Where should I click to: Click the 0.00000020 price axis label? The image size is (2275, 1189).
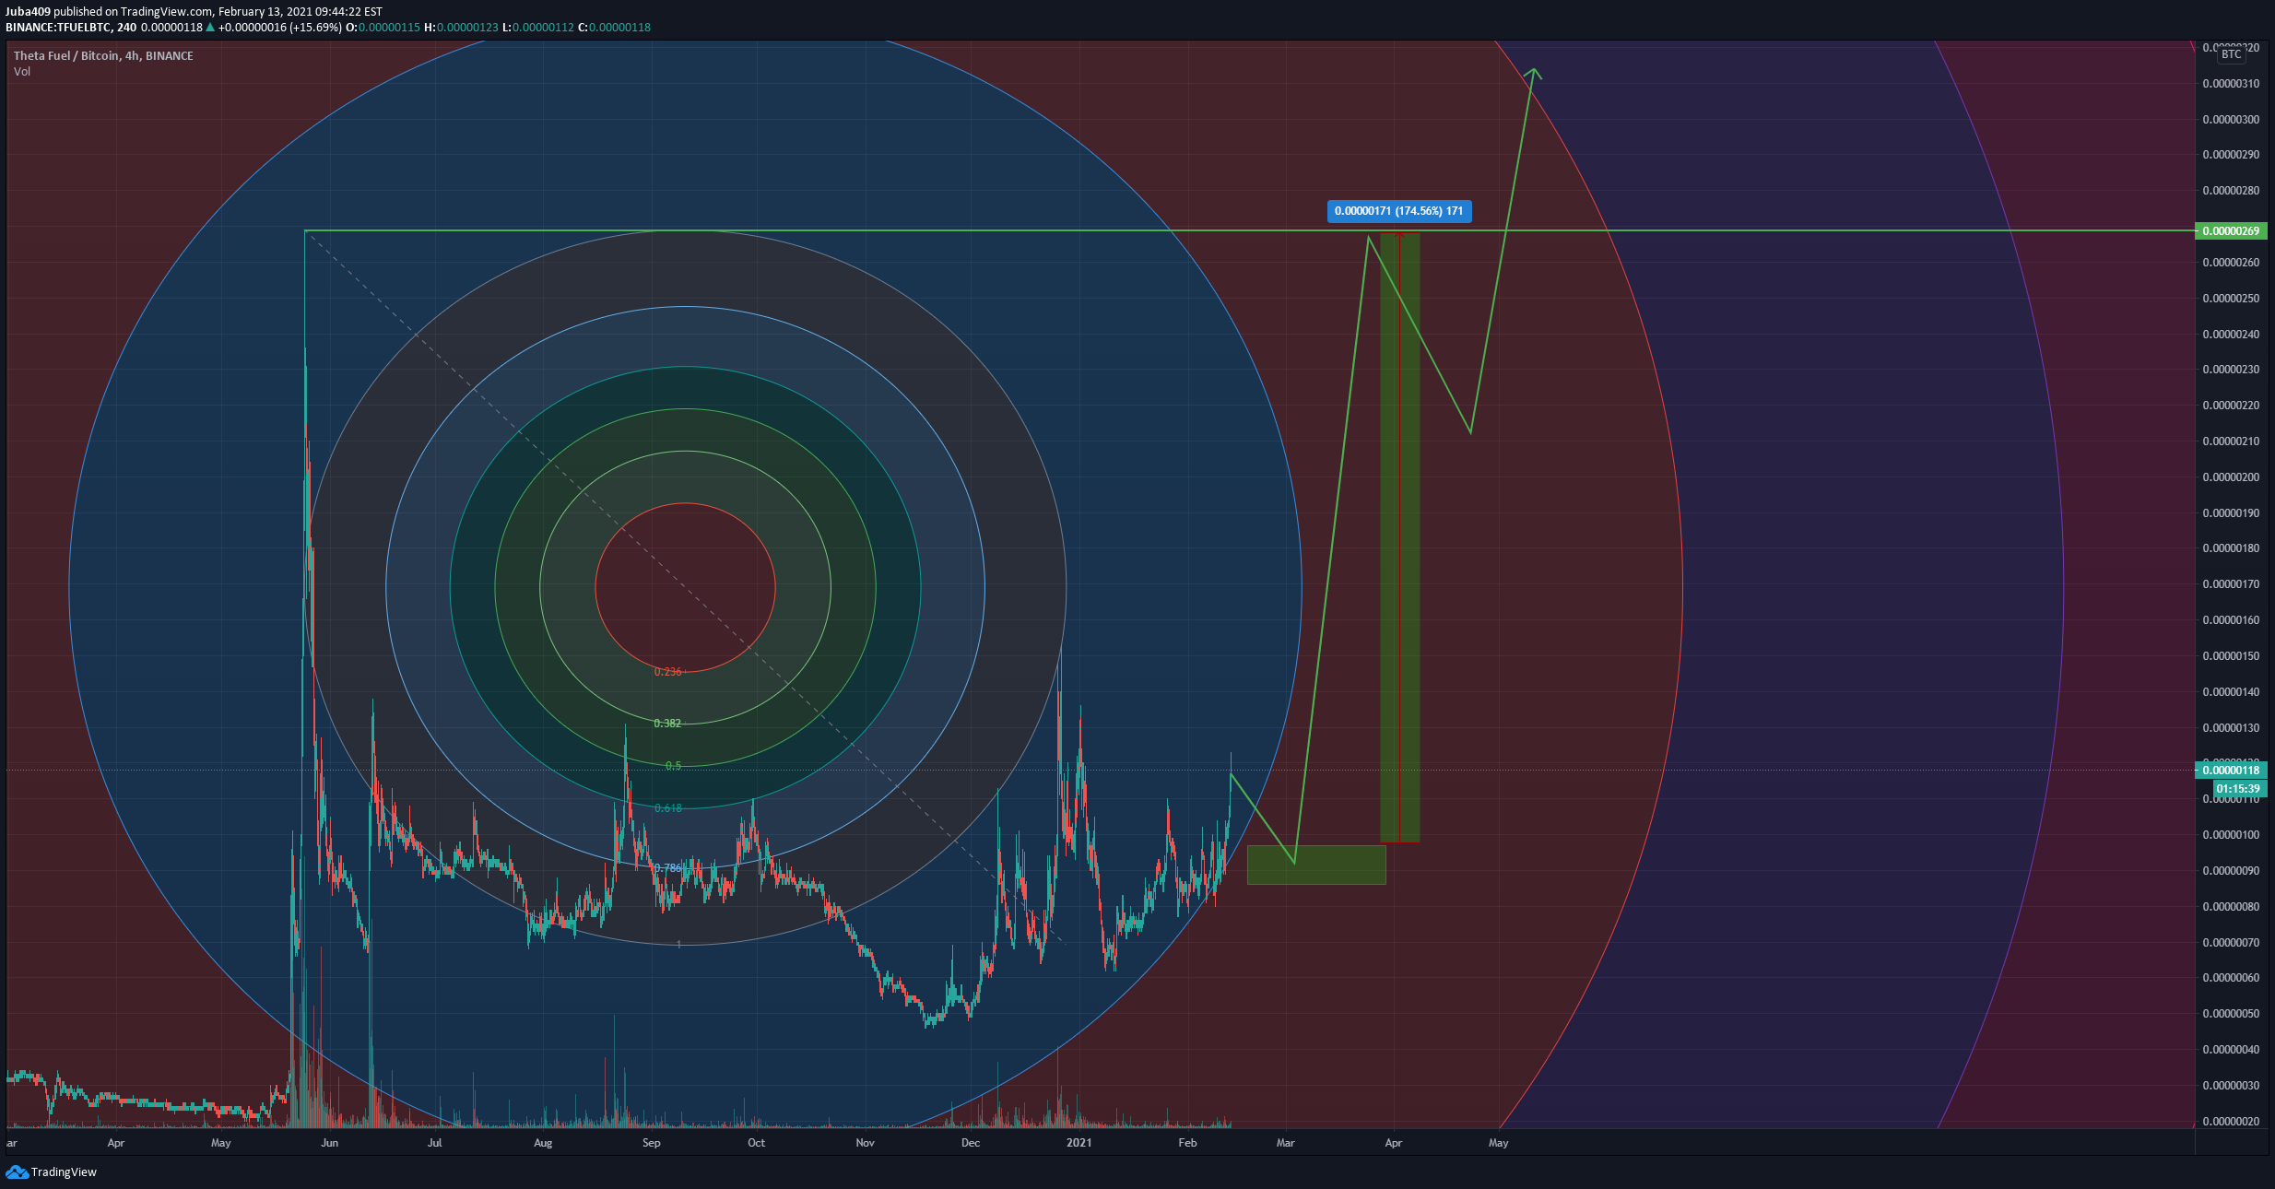pyautogui.click(x=2231, y=1122)
